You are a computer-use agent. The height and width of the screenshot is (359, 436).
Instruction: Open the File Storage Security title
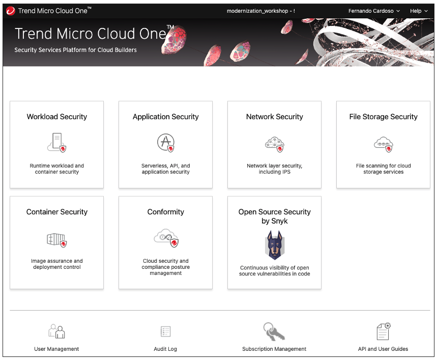(384, 117)
